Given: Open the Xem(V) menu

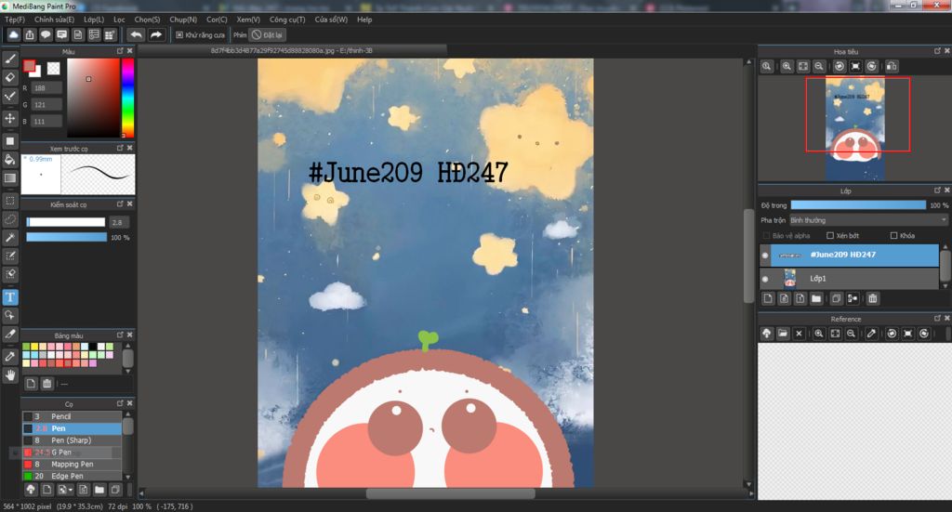Looking at the screenshot, I should coord(247,20).
